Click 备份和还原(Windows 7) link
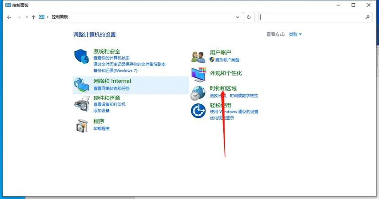The height and width of the screenshot is (199, 379). click(116, 71)
